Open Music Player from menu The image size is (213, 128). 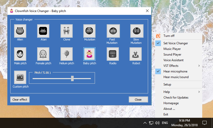click(x=179, y=49)
